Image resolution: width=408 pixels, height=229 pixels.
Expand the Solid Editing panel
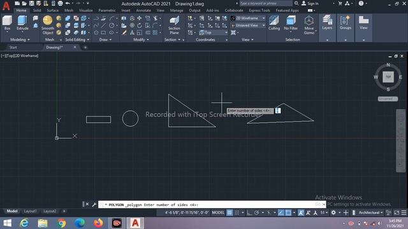[77, 39]
